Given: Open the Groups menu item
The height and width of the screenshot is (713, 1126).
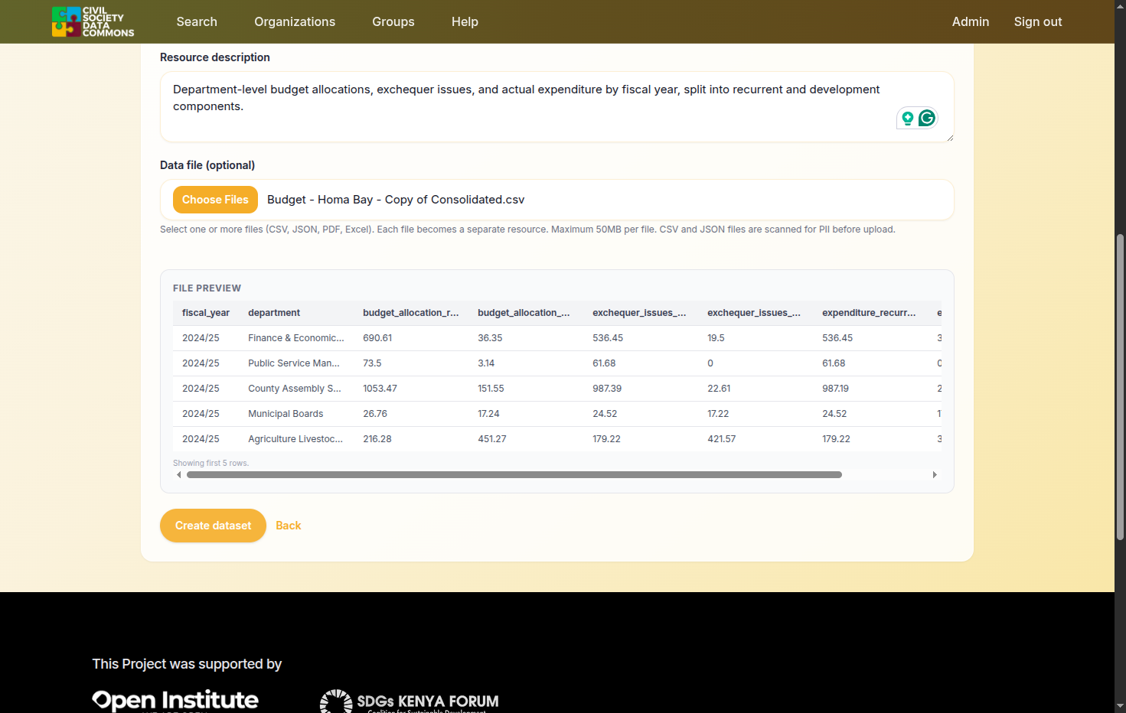Looking at the screenshot, I should click(393, 21).
